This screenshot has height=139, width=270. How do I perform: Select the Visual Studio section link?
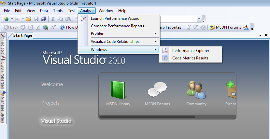tap(56, 121)
